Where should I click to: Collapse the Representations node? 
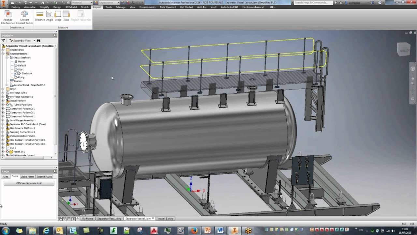click(x=3, y=54)
